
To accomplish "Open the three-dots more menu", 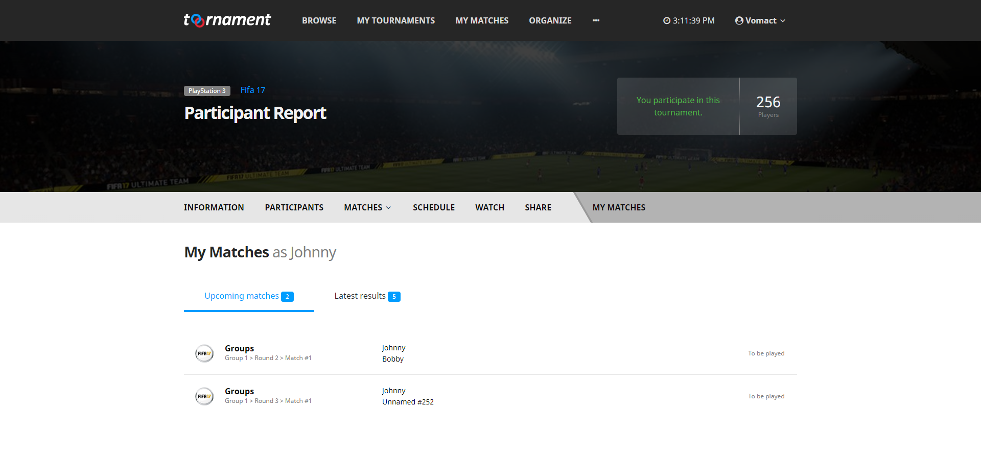I will [x=596, y=20].
